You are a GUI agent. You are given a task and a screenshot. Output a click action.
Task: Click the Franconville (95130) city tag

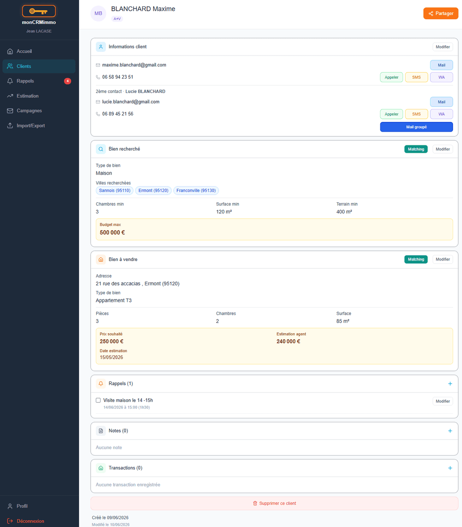pyautogui.click(x=196, y=190)
